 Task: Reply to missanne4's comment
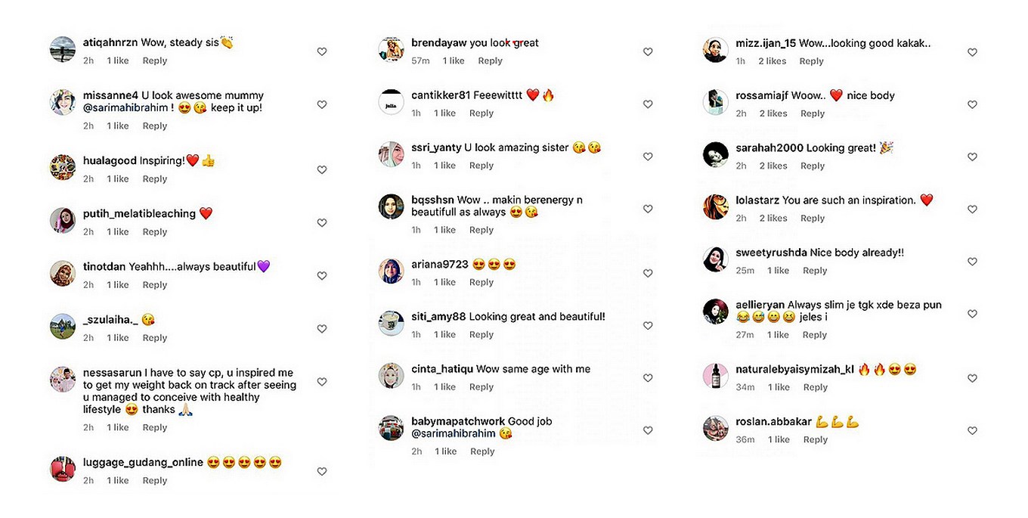(x=155, y=126)
